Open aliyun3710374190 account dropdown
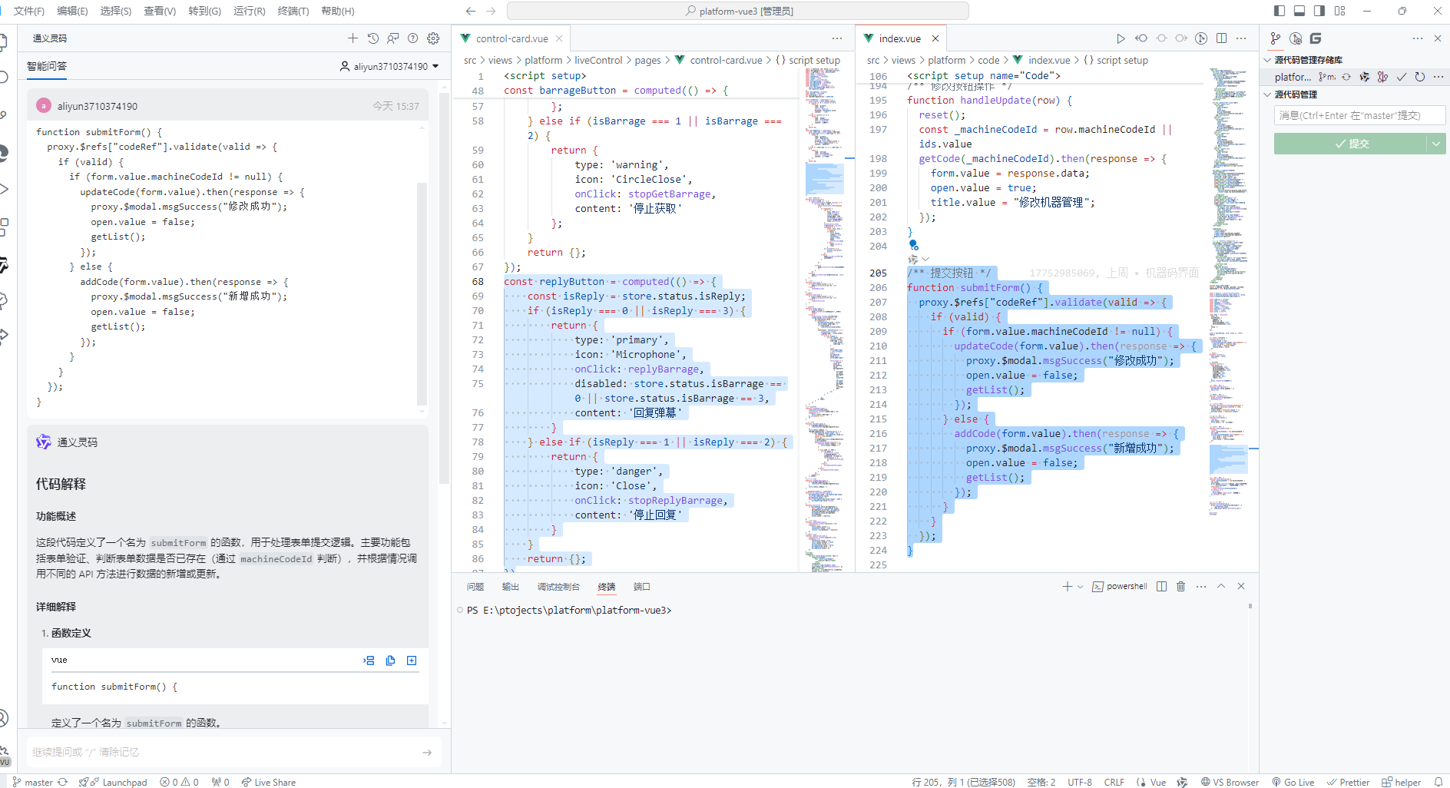The height and width of the screenshot is (788, 1450). point(389,67)
